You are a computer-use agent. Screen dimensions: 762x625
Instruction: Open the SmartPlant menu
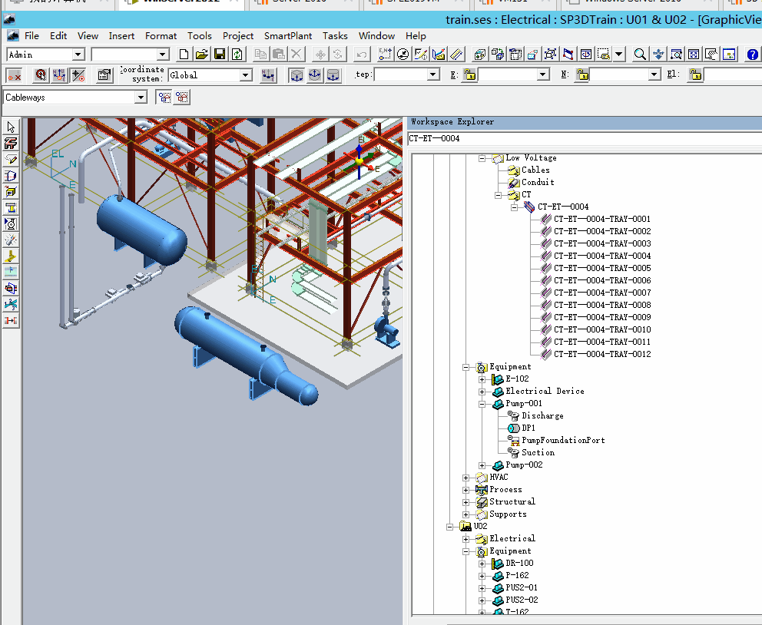coord(288,36)
